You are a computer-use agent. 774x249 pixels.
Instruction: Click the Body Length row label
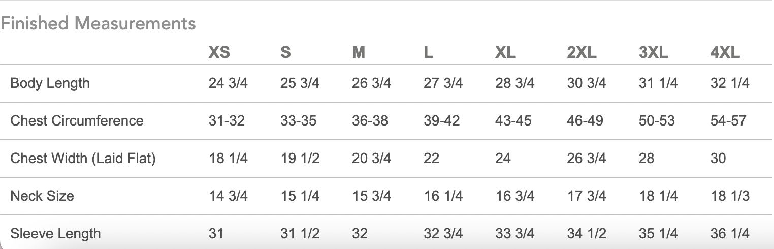tap(50, 83)
